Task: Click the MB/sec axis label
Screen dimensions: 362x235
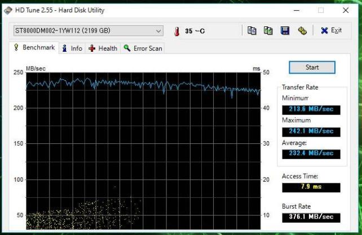Action: pos(36,69)
